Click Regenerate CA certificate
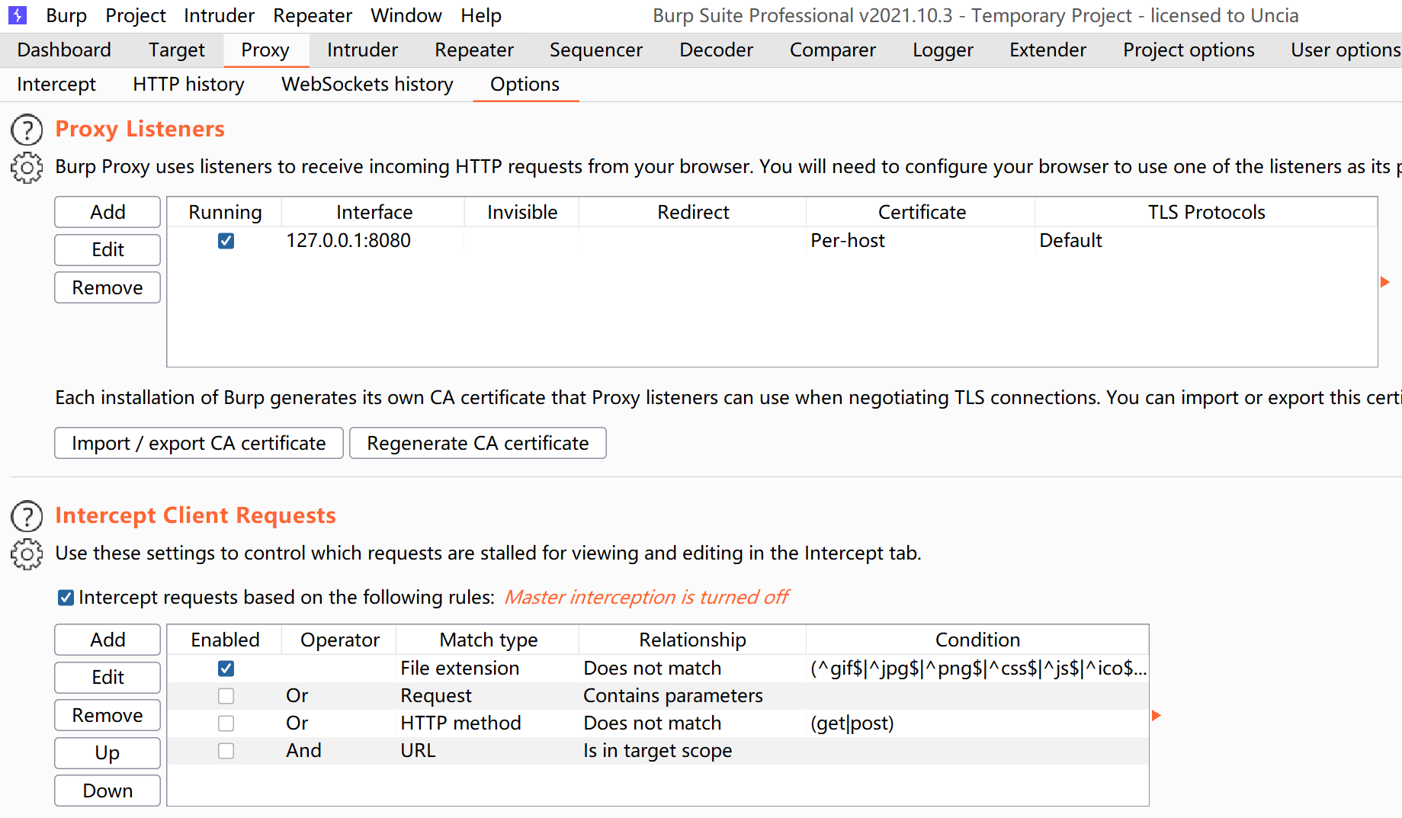Screen dimensions: 1402x818 click(x=478, y=444)
